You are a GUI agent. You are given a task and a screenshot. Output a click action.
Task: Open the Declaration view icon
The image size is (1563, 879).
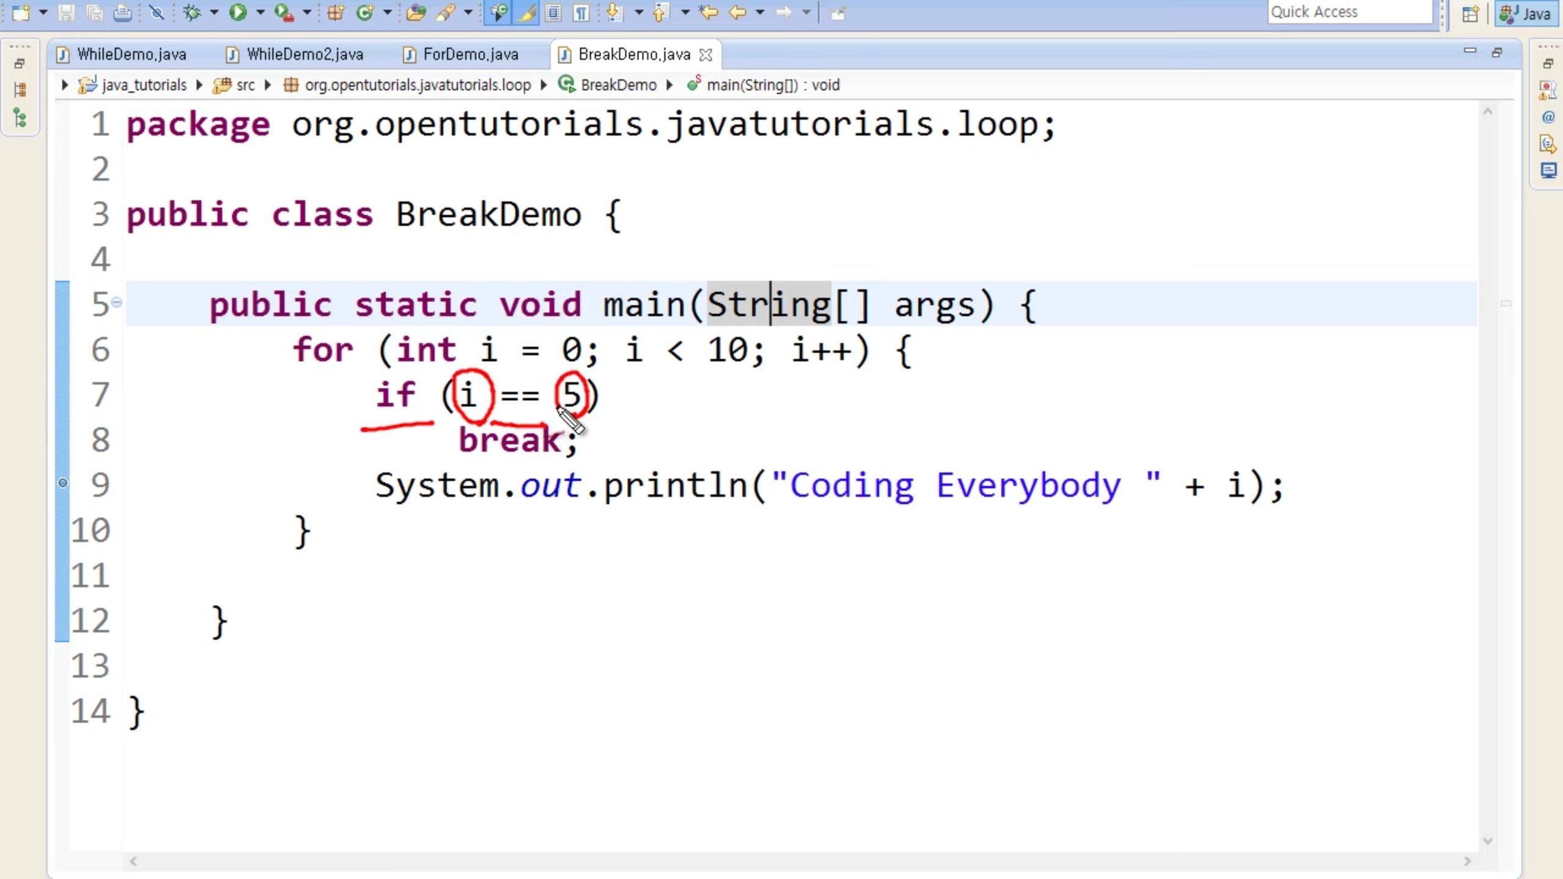[x=1548, y=144]
